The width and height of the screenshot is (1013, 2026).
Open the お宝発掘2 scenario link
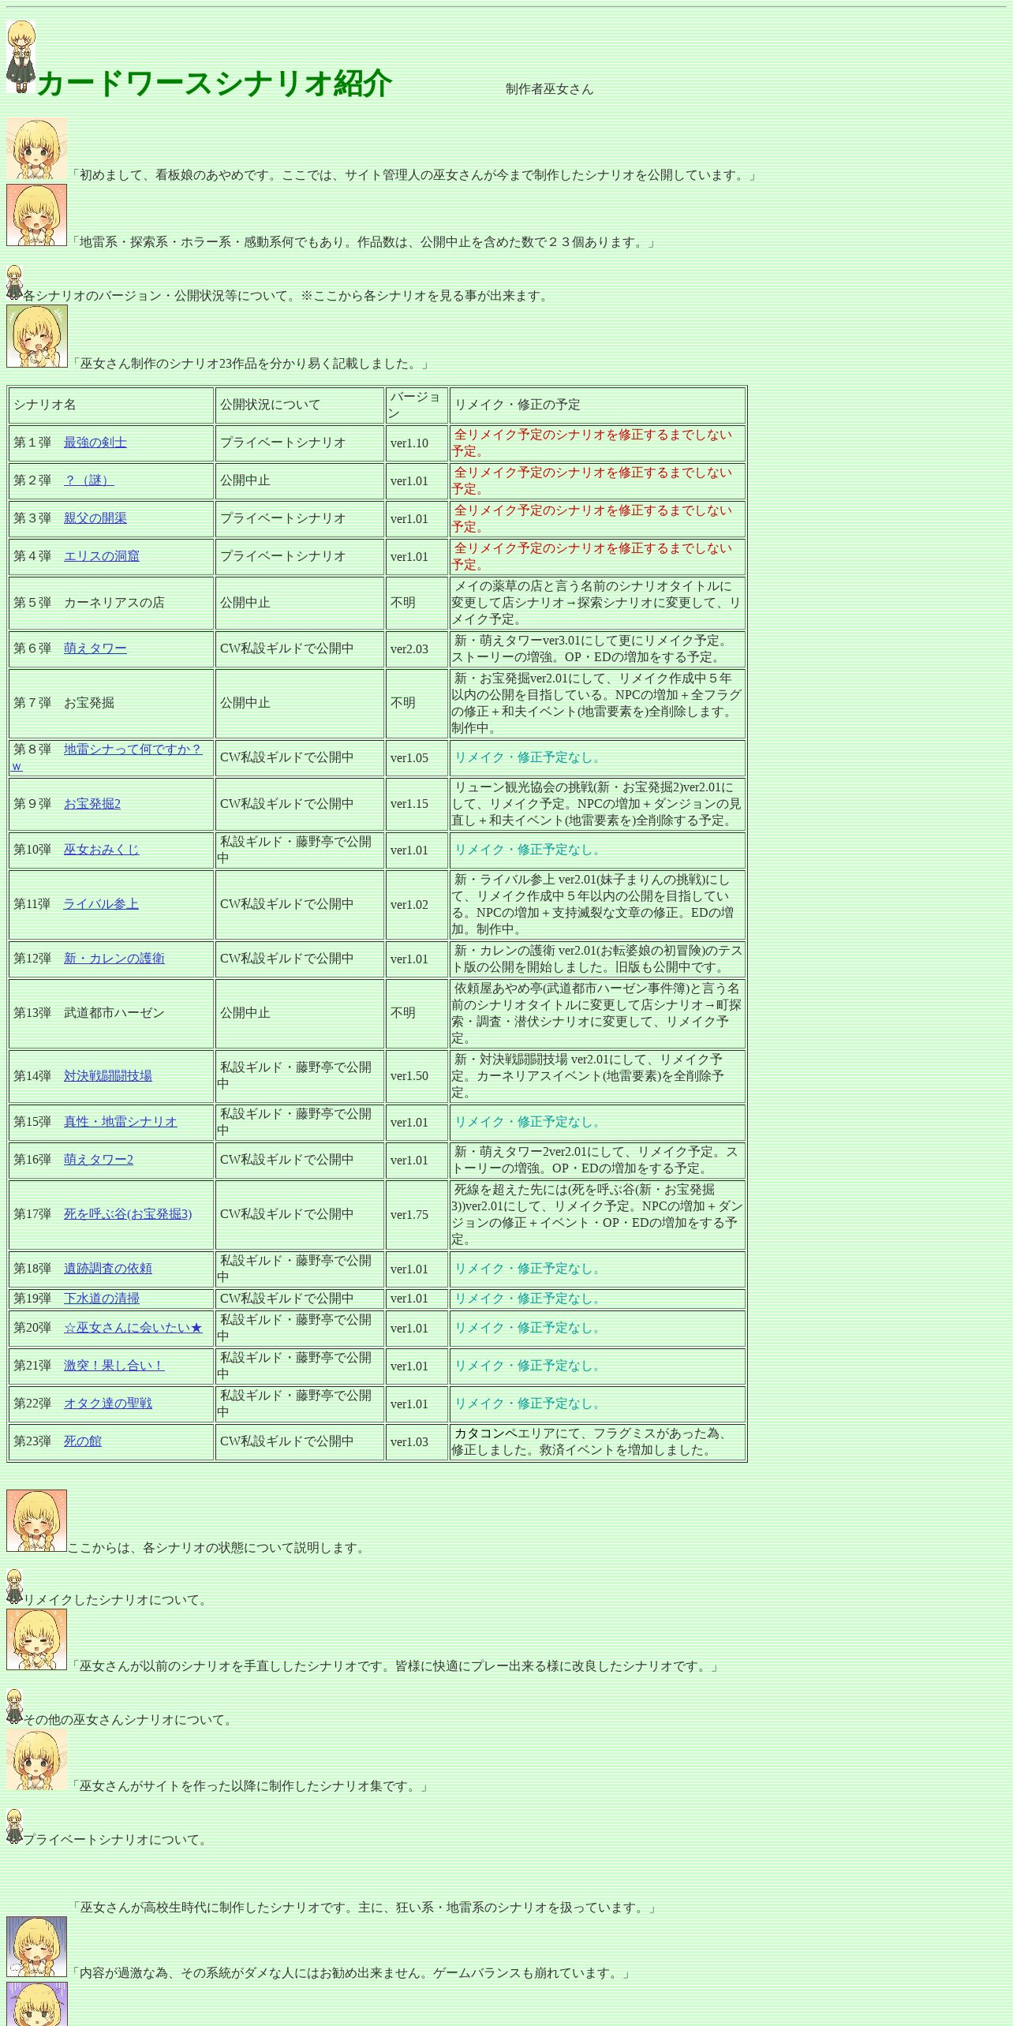[x=92, y=804]
